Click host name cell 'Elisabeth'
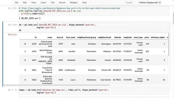174x98 pixels. click(x=72, y=60)
